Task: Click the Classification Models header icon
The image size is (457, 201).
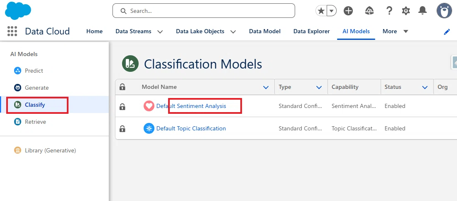Action: [x=130, y=64]
